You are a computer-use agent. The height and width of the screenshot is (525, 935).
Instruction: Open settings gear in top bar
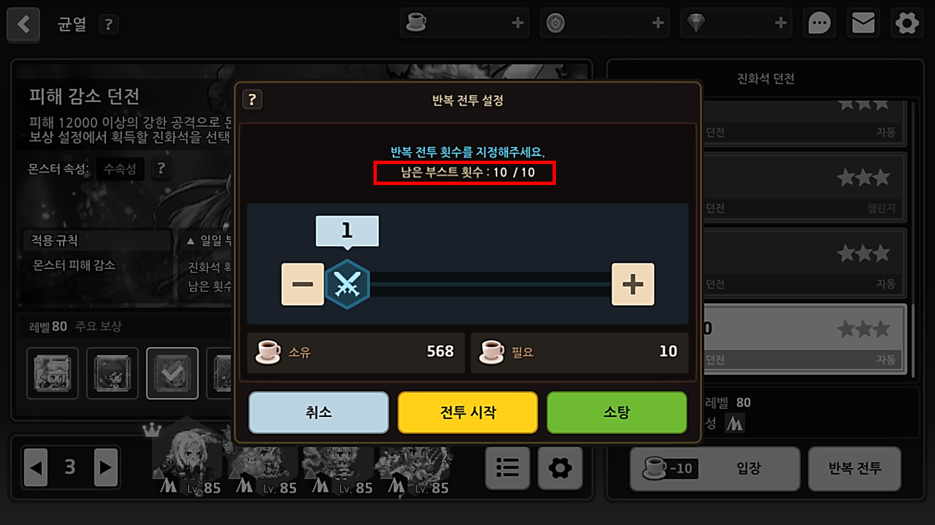(x=907, y=23)
